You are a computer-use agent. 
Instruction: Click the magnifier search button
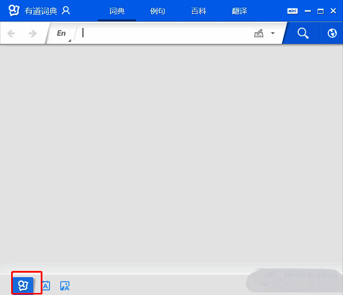[303, 33]
